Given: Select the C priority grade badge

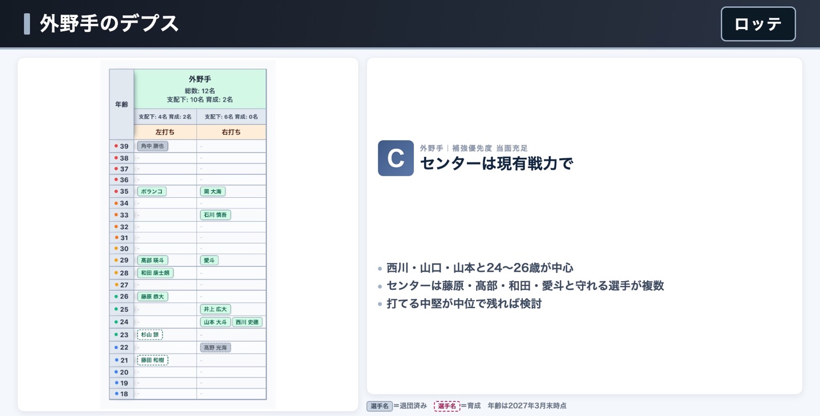Looking at the screenshot, I should (x=396, y=158).
